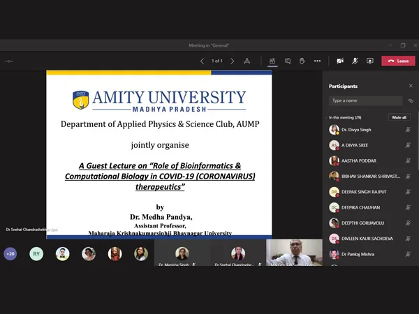Image resolution: width=419 pixels, height=314 pixels.
Task: Select participant DEEPIKA CHAUHAN
Action: click(x=369, y=207)
